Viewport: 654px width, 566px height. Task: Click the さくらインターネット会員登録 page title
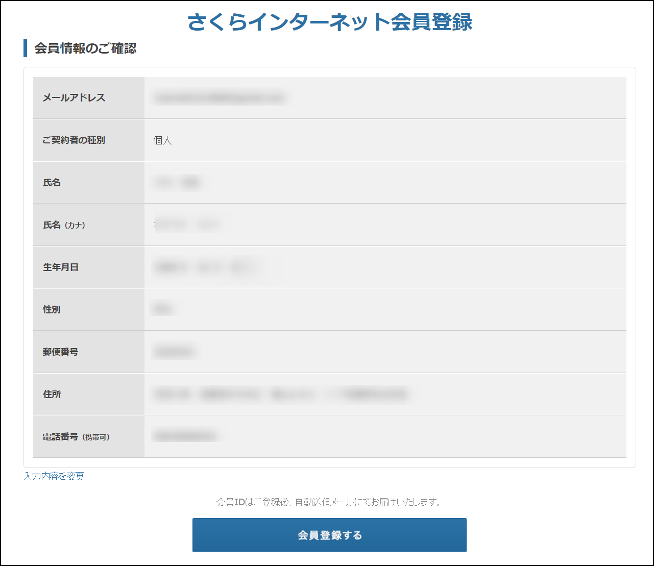click(x=329, y=22)
